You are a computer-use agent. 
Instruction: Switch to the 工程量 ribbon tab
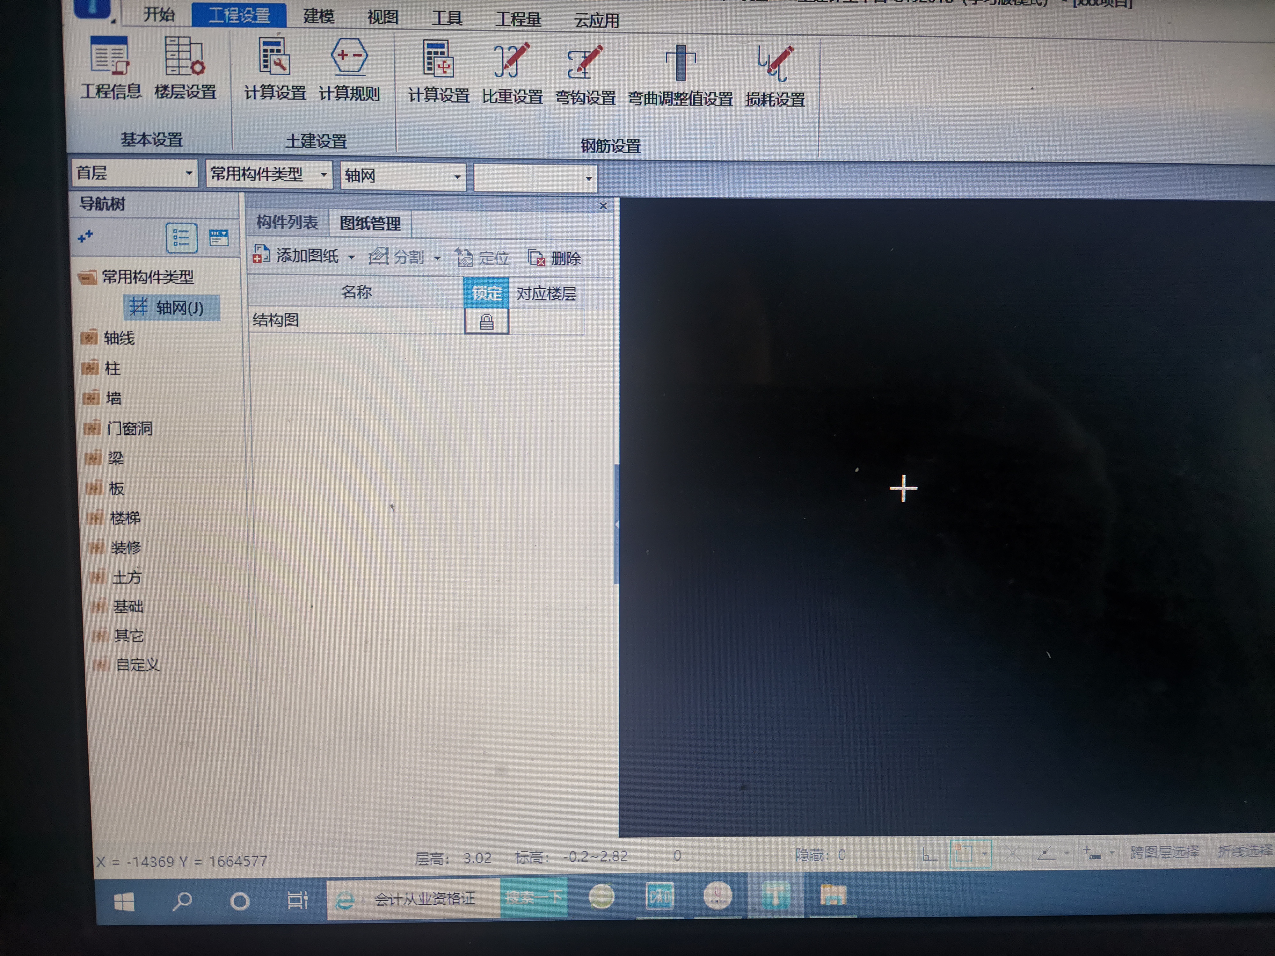tap(518, 19)
